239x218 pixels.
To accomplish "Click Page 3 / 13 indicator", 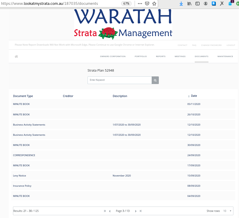I will pyautogui.click(x=123, y=211).
